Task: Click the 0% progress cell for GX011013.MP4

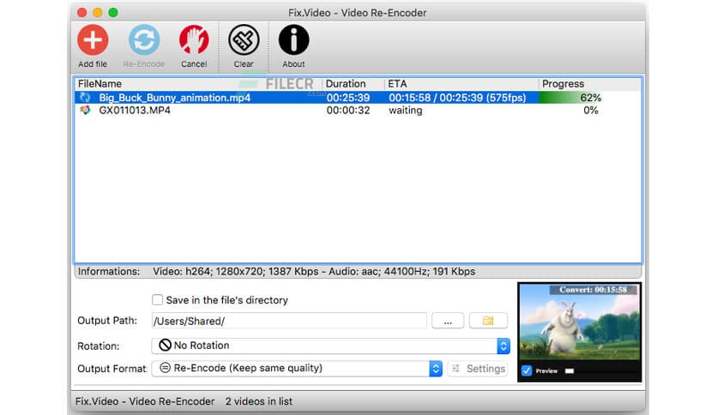Action: pyautogui.click(x=591, y=110)
